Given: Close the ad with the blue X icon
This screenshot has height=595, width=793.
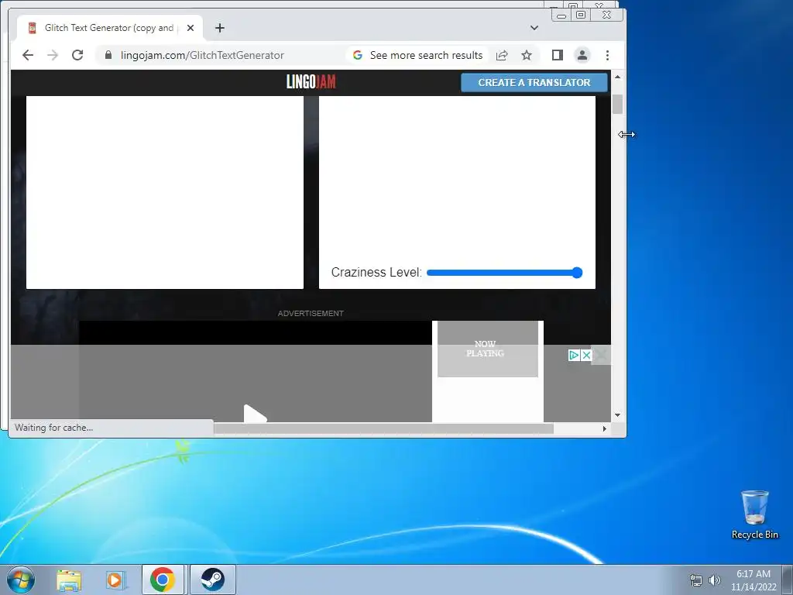Looking at the screenshot, I should [586, 355].
